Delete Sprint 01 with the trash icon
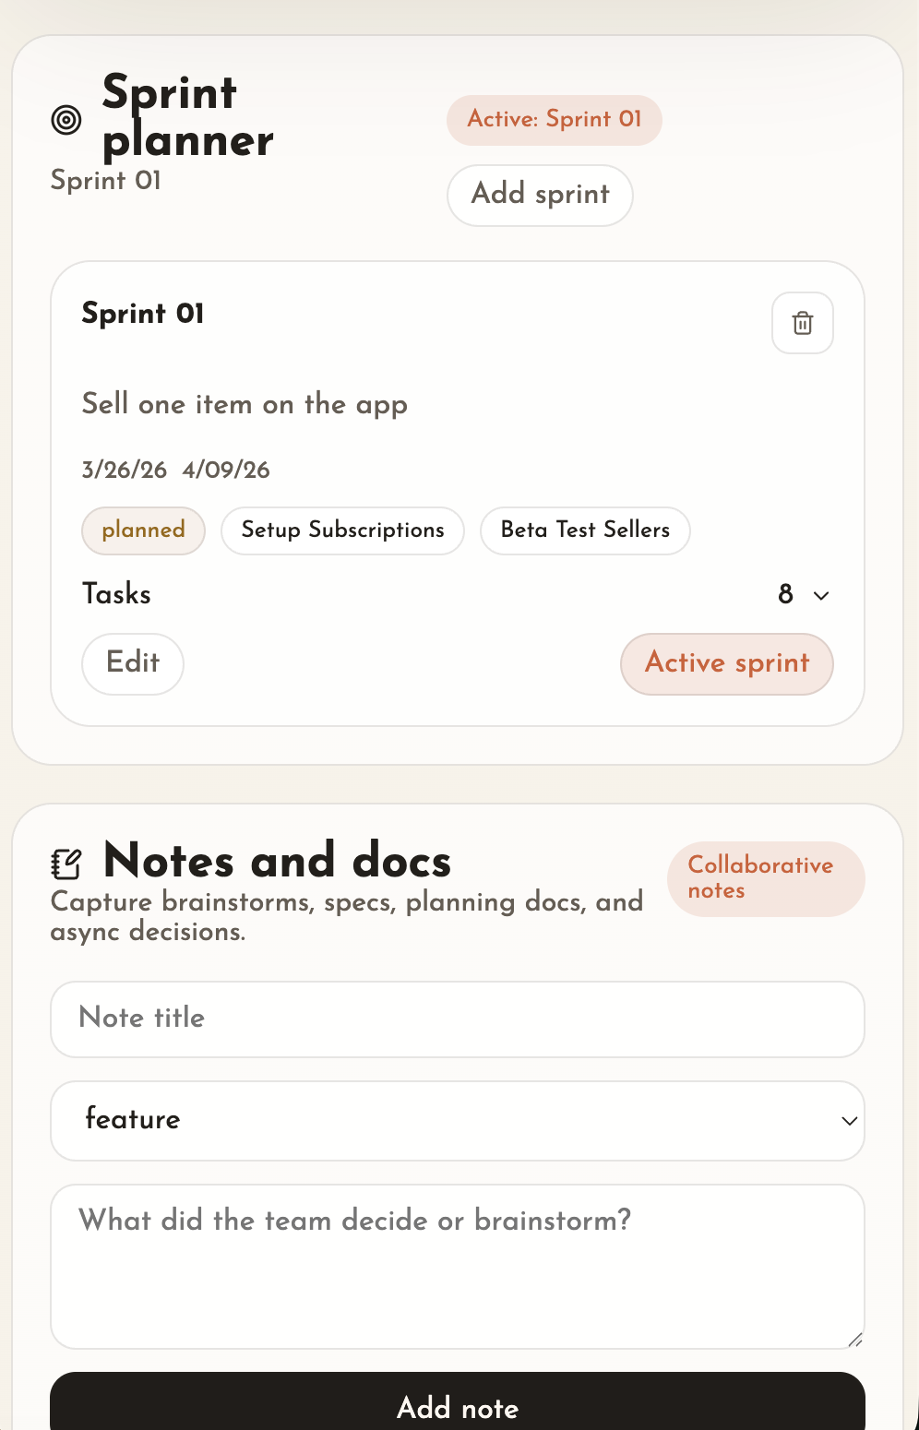Image resolution: width=919 pixels, height=1430 pixels. 802,323
